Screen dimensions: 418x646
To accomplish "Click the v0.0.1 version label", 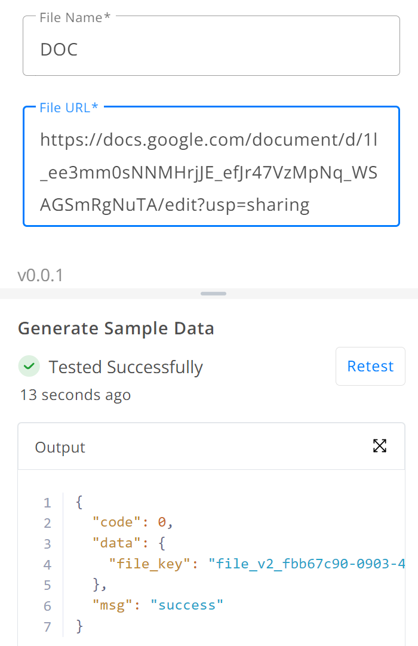I will coord(41,275).
